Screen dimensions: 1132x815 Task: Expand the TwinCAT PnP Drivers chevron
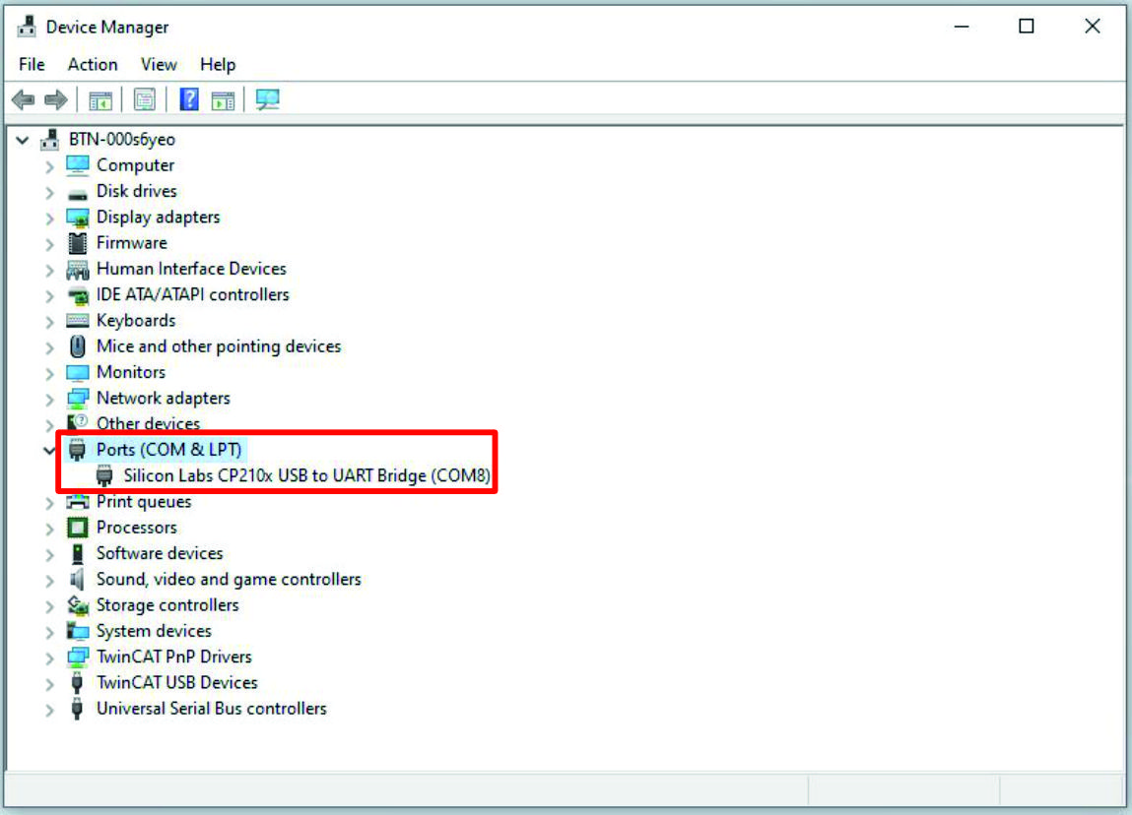(x=49, y=658)
